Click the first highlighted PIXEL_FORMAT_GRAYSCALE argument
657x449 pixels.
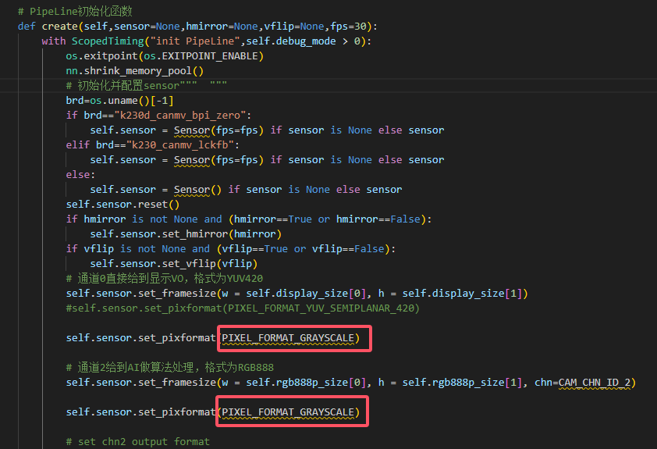(x=290, y=337)
